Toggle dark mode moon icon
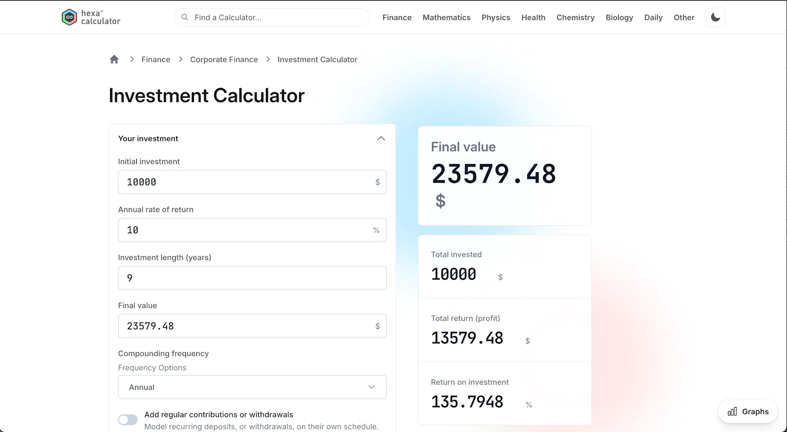The width and height of the screenshot is (787, 432). click(x=715, y=17)
